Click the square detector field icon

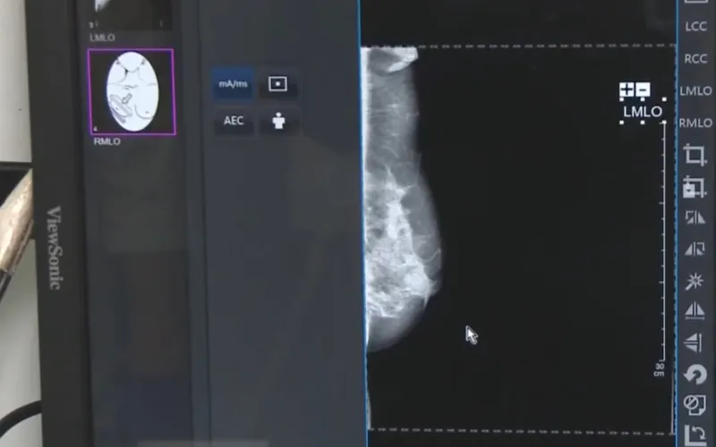pos(278,84)
